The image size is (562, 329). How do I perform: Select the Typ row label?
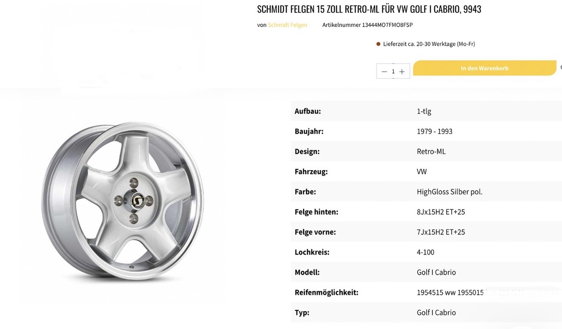302,313
